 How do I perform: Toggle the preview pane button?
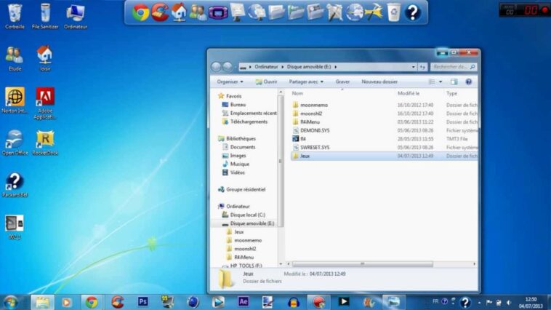pyautogui.click(x=454, y=82)
